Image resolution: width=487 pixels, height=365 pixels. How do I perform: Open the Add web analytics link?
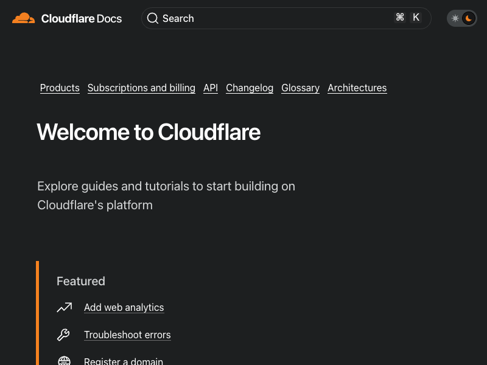(x=124, y=308)
